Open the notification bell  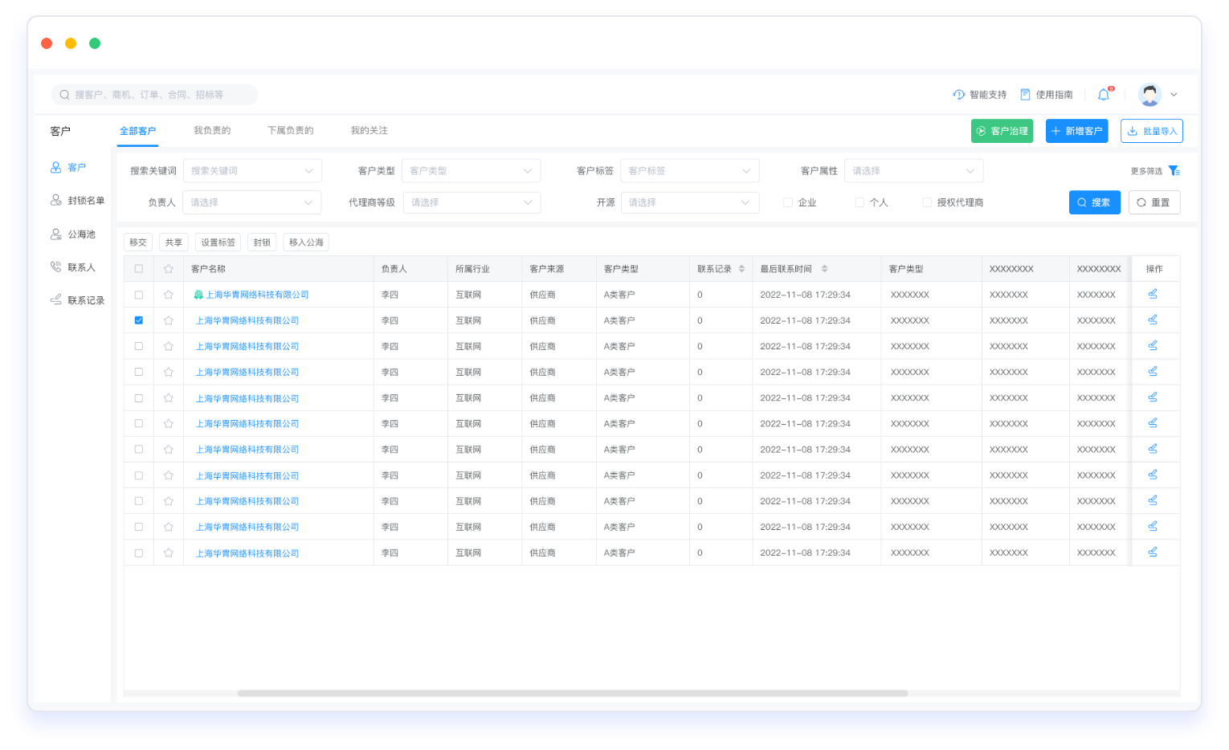point(1104,95)
